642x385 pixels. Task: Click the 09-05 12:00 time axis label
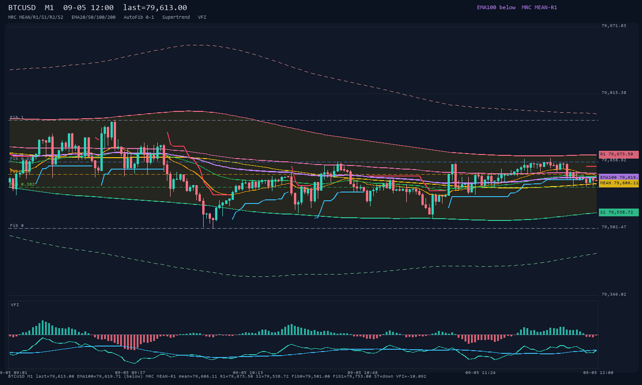[598, 373]
